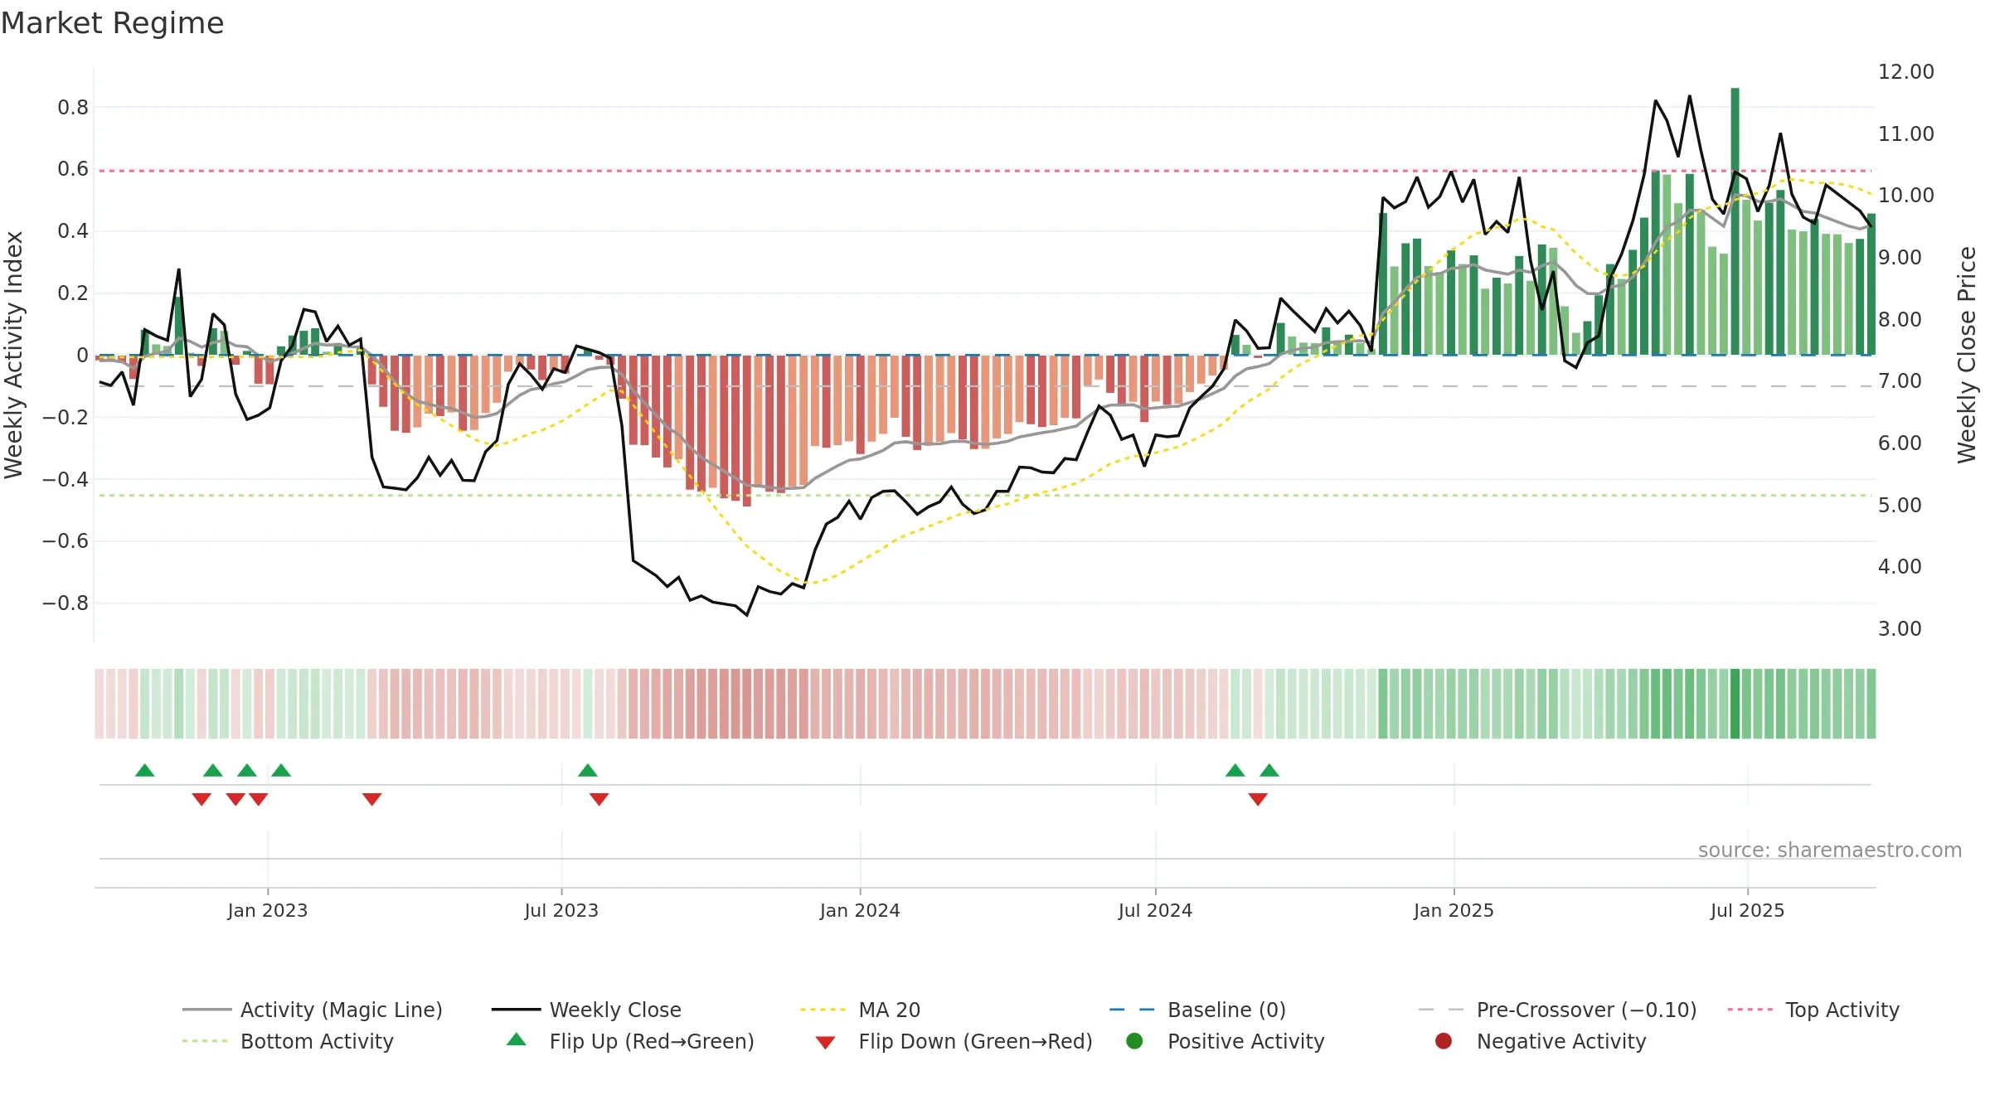1990x1119 pixels.
Task: Click the Jan 2025 x-axis label
Action: (1454, 910)
